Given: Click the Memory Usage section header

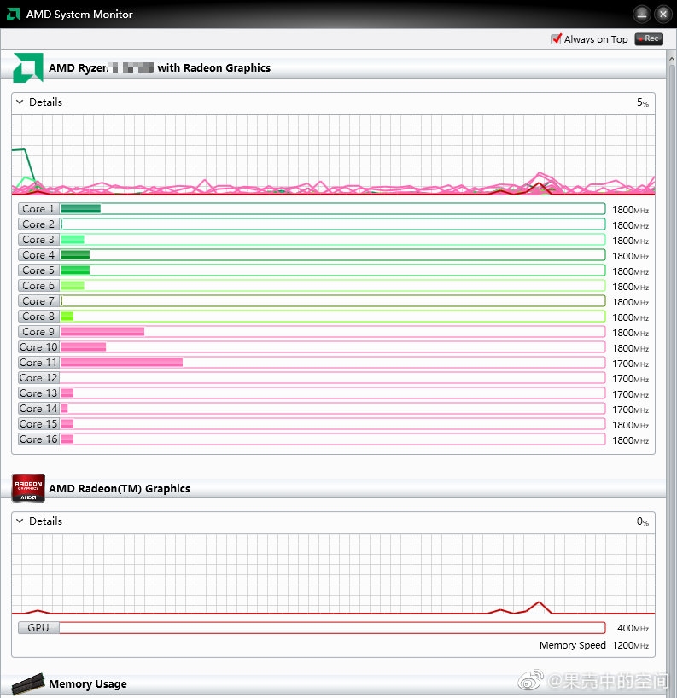Looking at the screenshot, I should (x=88, y=683).
